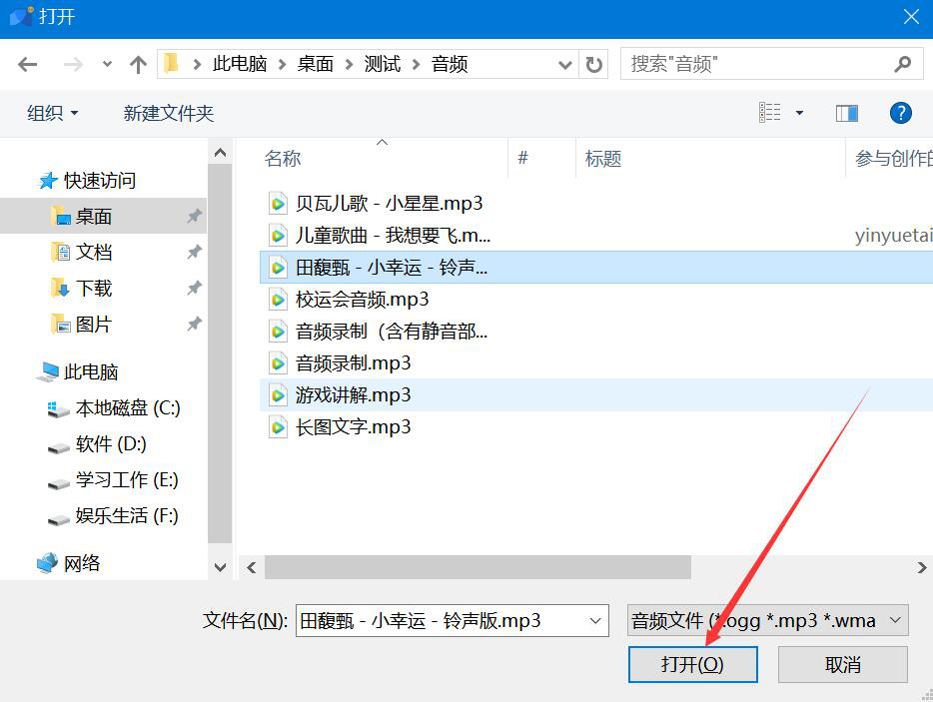This screenshot has width=933, height=702.
Task: Change the view layout icon
Action: 770,113
